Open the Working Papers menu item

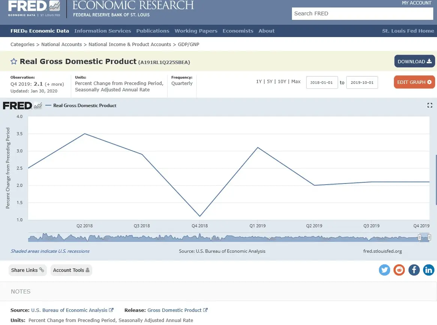pos(196,31)
